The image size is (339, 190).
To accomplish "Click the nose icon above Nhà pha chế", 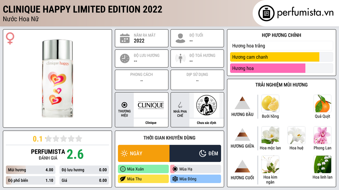I will 180,105.
